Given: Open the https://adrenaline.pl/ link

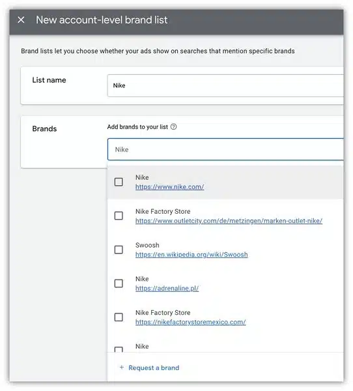Looking at the screenshot, I should coord(167,288).
